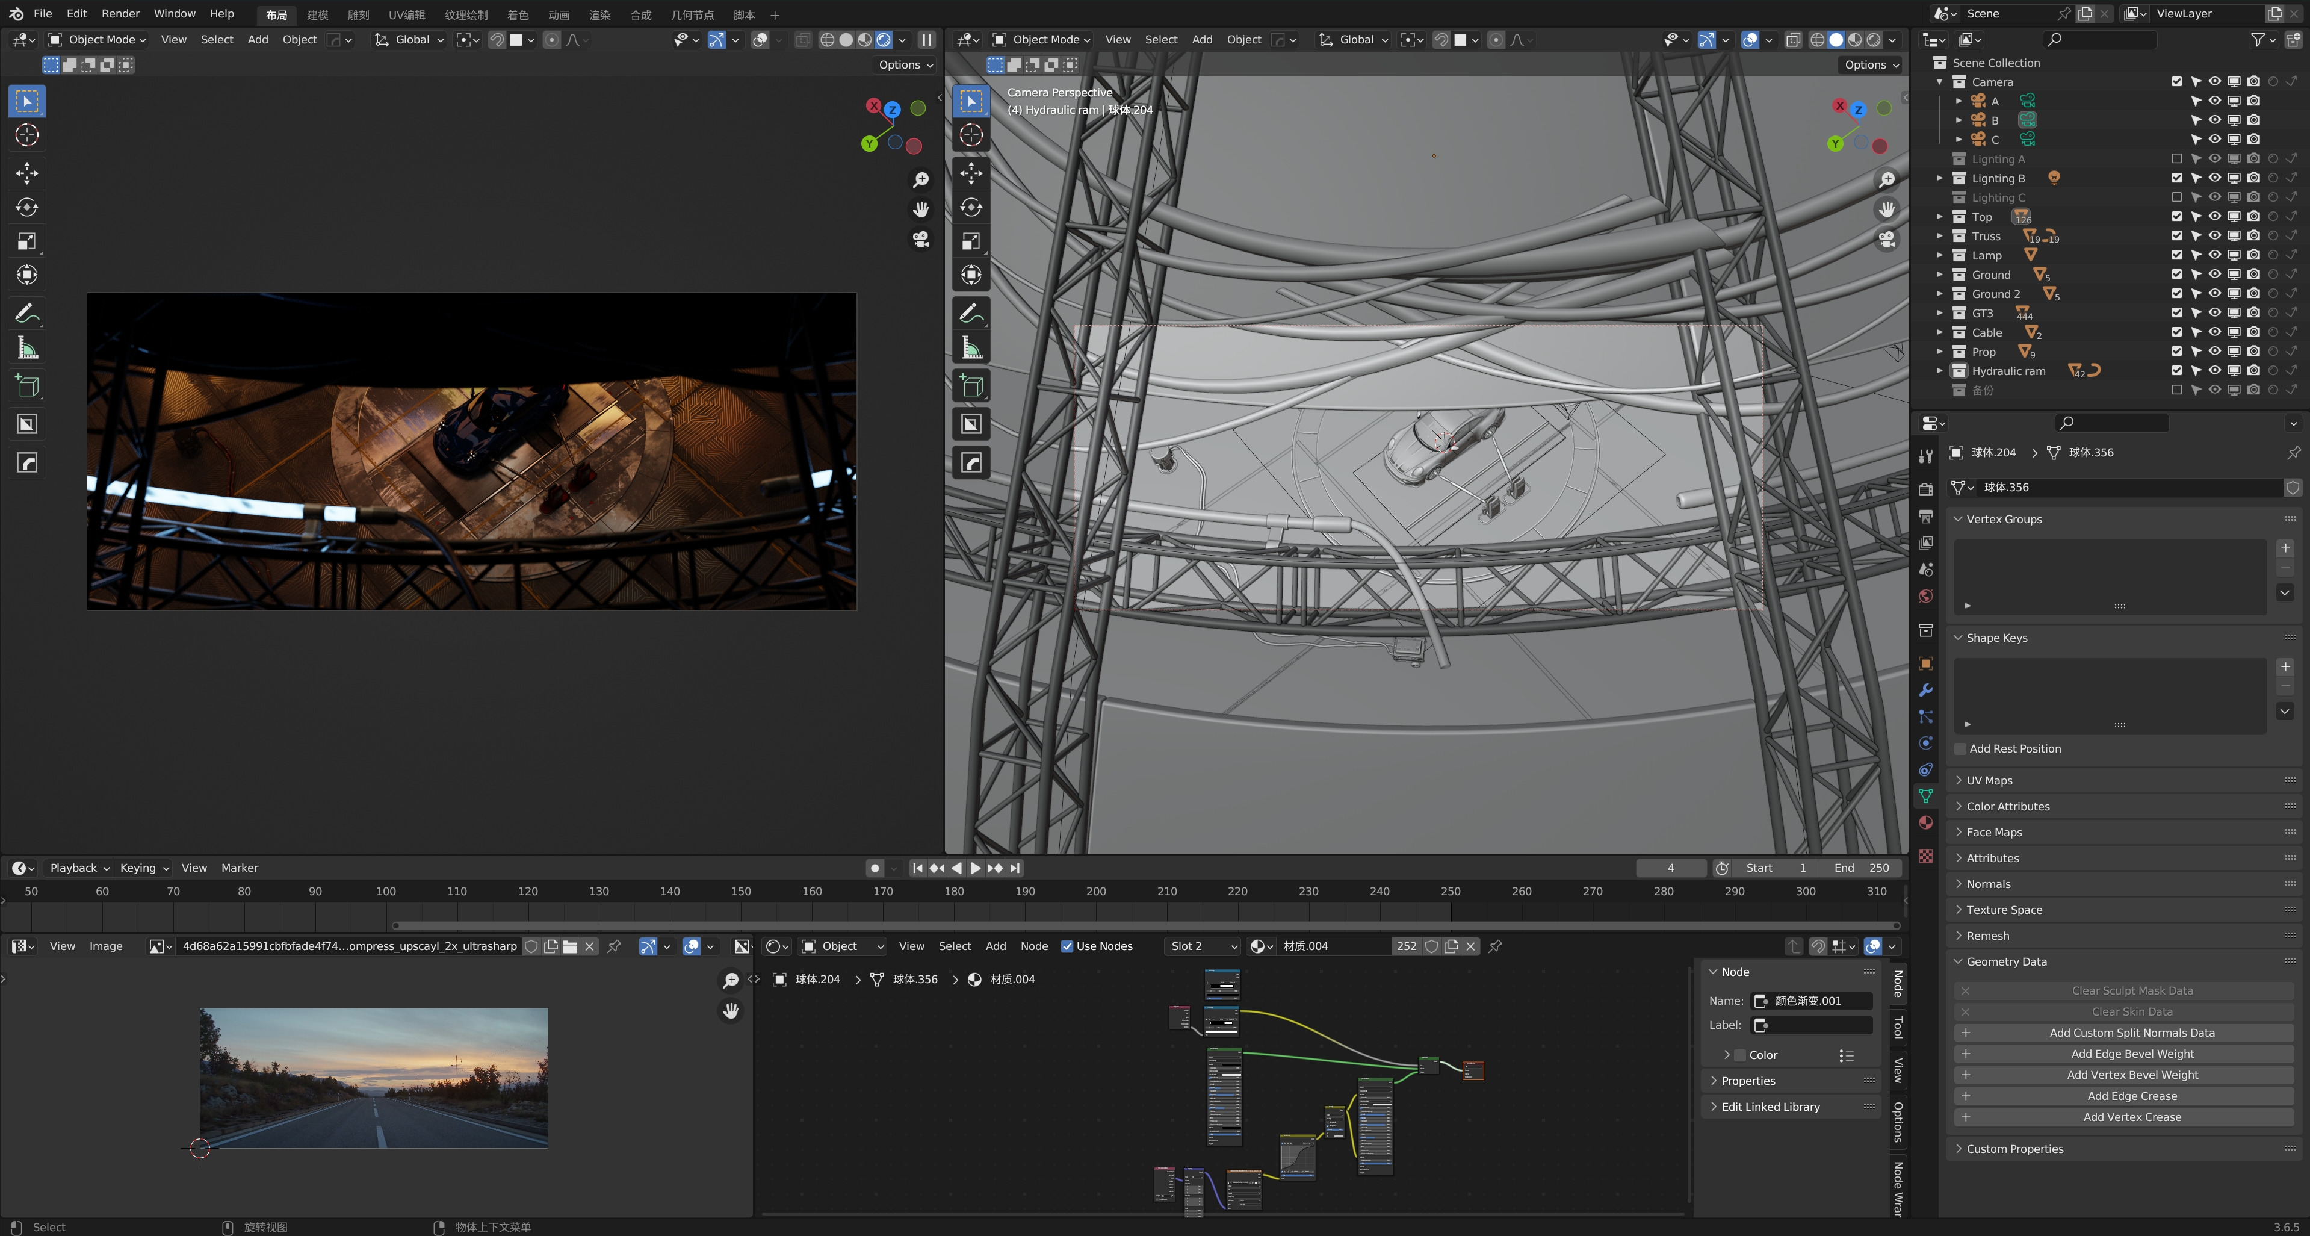Open the Render properties tab
Image resolution: width=2310 pixels, height=1236 pixels.
pos(1925,489)
